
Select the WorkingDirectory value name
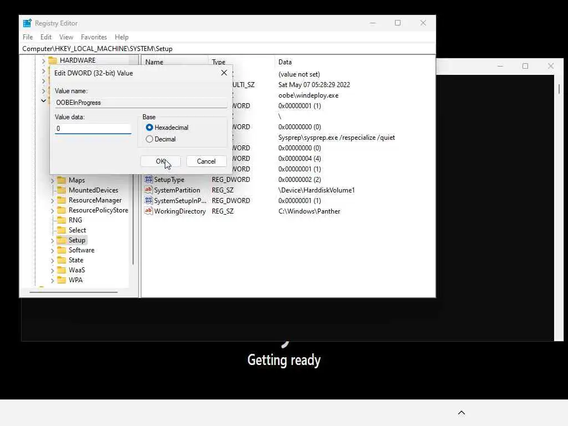click(180, 211)
